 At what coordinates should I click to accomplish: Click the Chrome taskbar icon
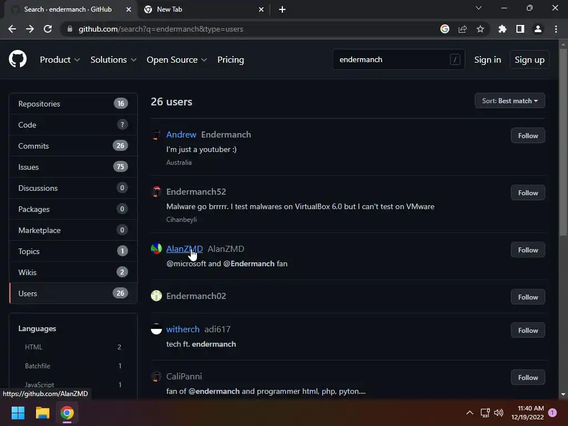67,413
